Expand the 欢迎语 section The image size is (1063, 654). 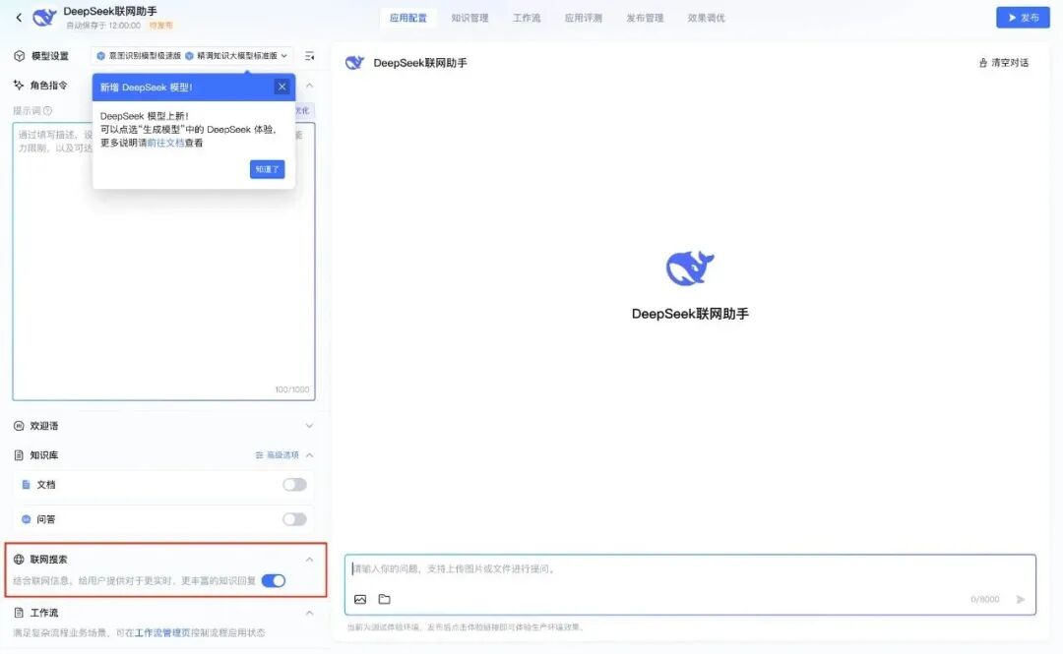(x=309, y=426)
